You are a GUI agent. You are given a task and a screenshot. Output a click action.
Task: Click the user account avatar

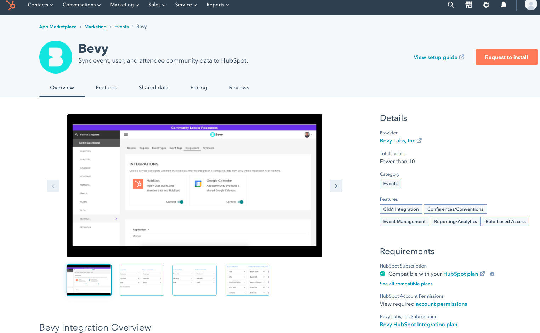pyautogui.click(x=530, y=5)
